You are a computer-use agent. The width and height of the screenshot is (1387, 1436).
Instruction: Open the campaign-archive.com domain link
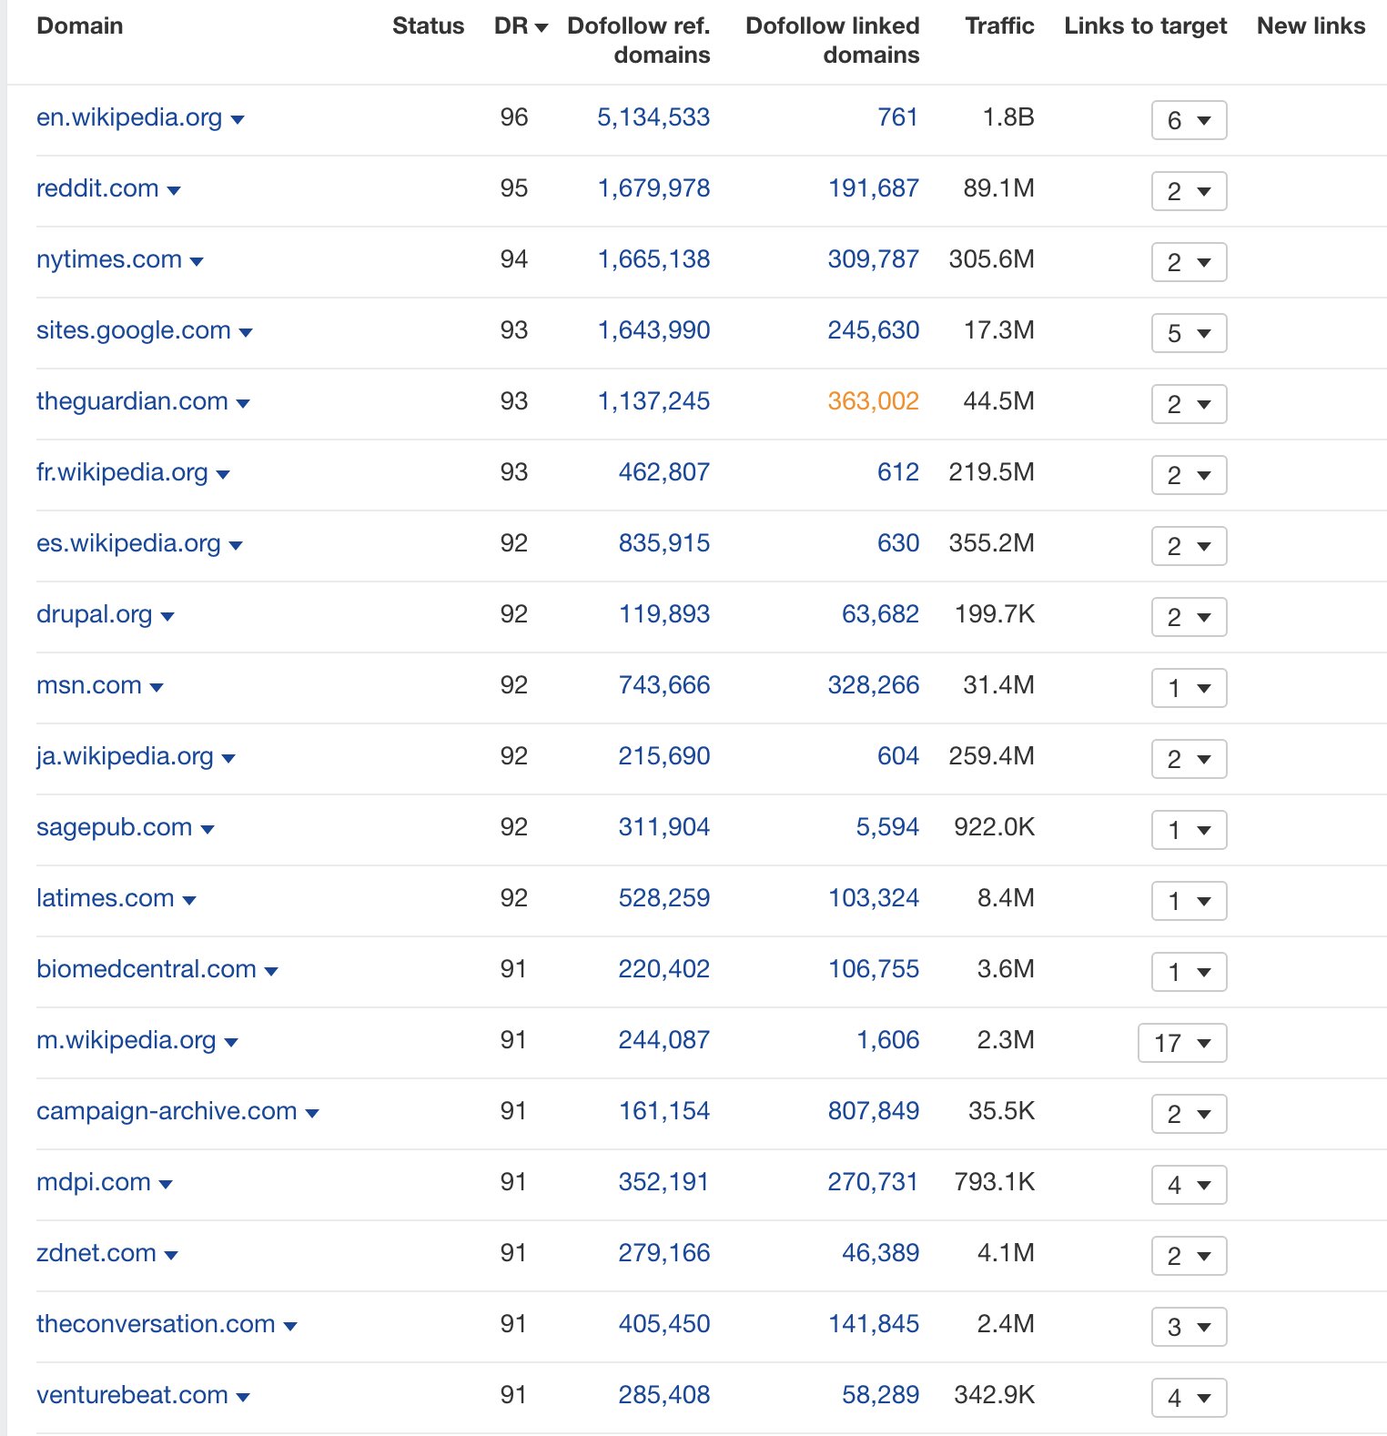pos(167,1111)
